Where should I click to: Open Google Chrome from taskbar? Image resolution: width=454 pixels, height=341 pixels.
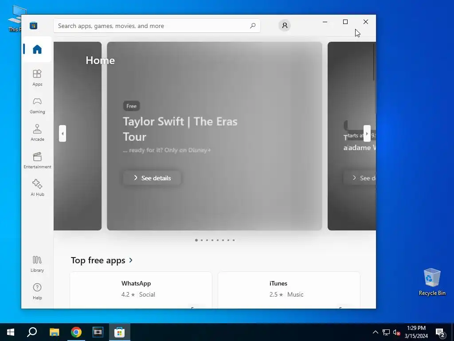tap(76, 332)
